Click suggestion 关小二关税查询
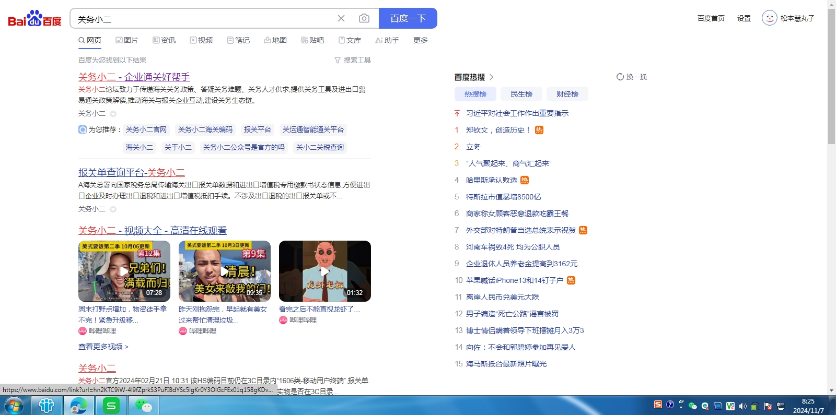The width and height of the screenshot is (836, 415). pos(320,147)
